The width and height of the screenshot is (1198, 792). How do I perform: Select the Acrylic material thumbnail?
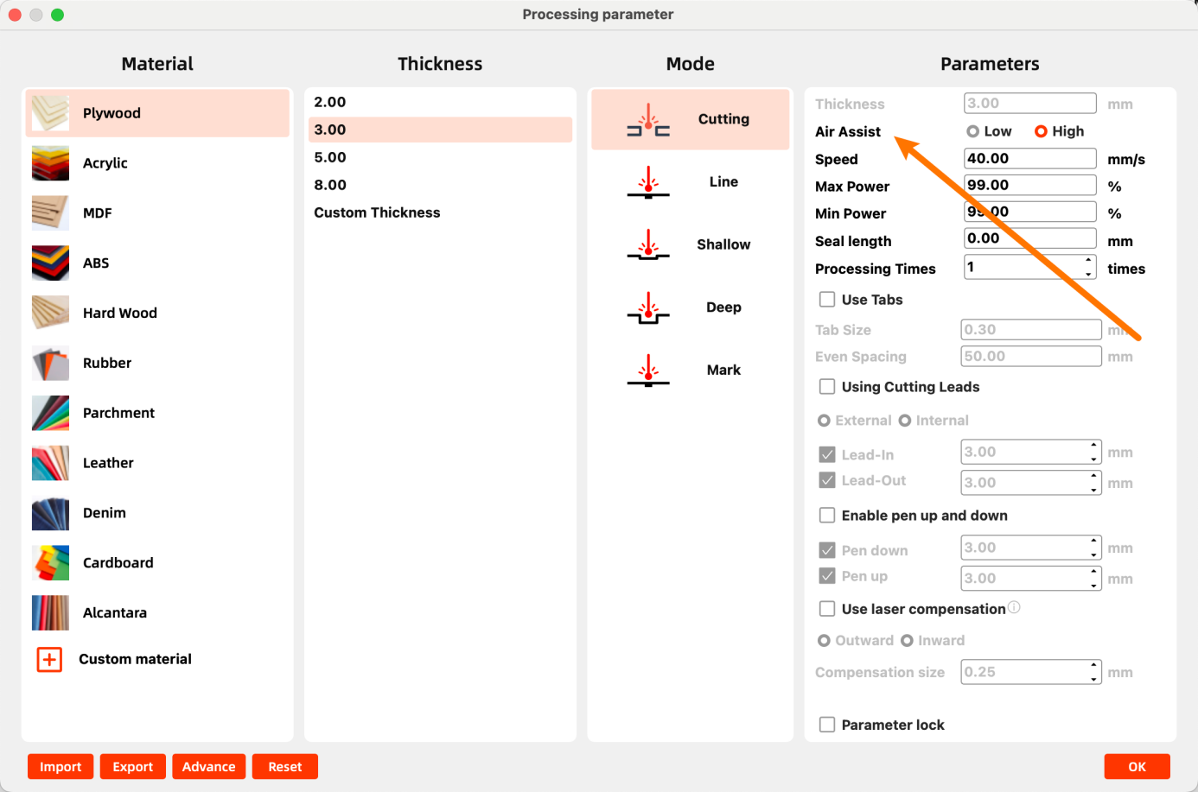tap(50, 163)
